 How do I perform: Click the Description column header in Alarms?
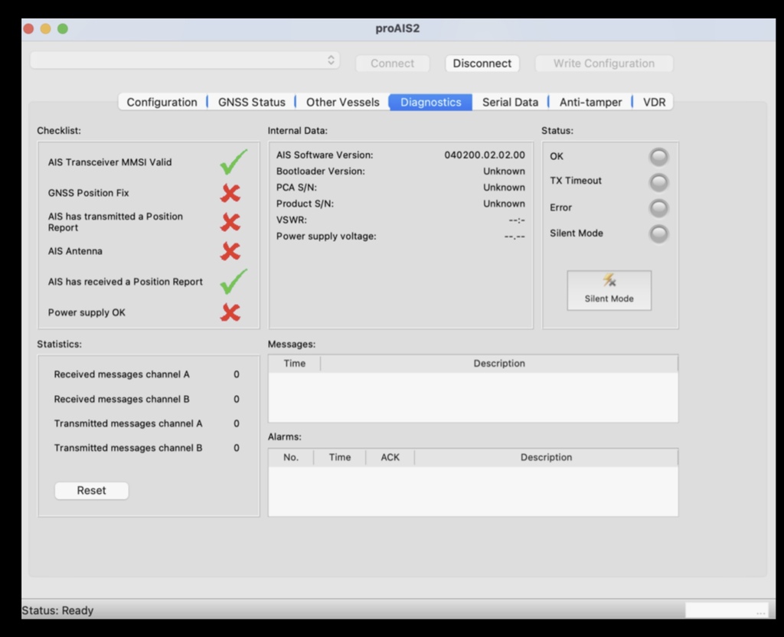click(x=546, y=458)
